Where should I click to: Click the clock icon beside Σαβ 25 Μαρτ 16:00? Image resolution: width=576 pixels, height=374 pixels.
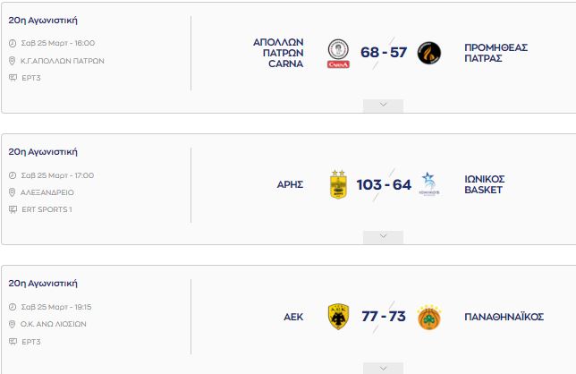[x=13, y=43]
